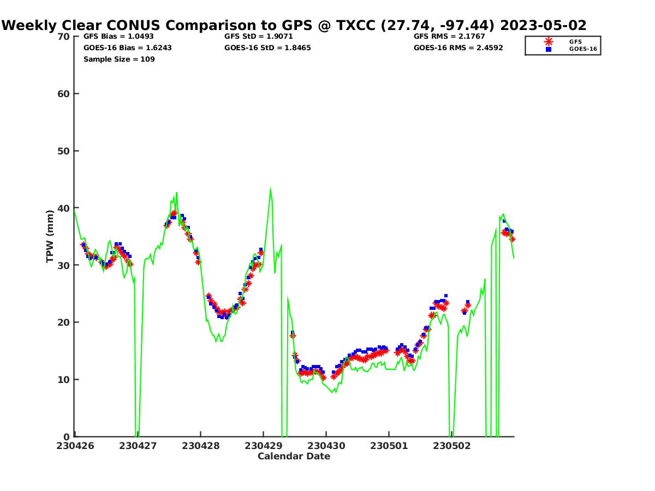Click y-axis tick label 10
Screen dimensions: 655x491
point(64,380)
